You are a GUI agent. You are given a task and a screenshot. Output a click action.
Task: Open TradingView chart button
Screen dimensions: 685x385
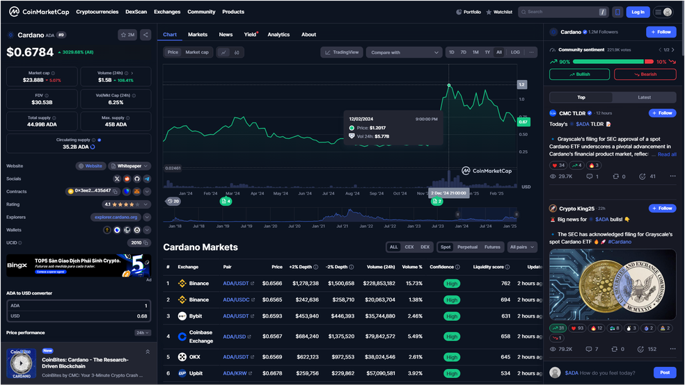click(x=342, y=52)
